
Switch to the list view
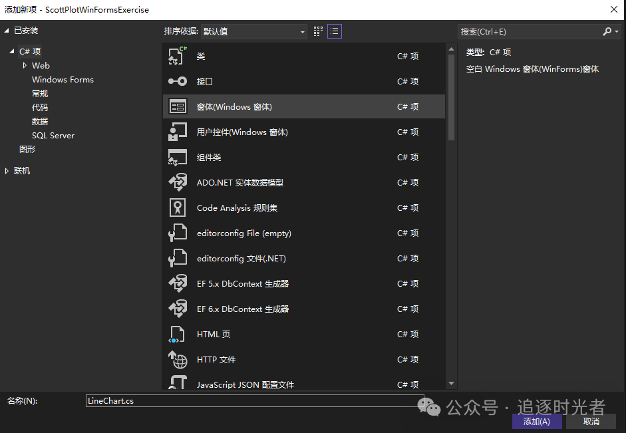(335, 31)
